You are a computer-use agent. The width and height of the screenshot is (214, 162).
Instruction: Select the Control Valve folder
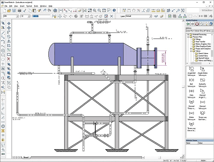tap(203, 56)
